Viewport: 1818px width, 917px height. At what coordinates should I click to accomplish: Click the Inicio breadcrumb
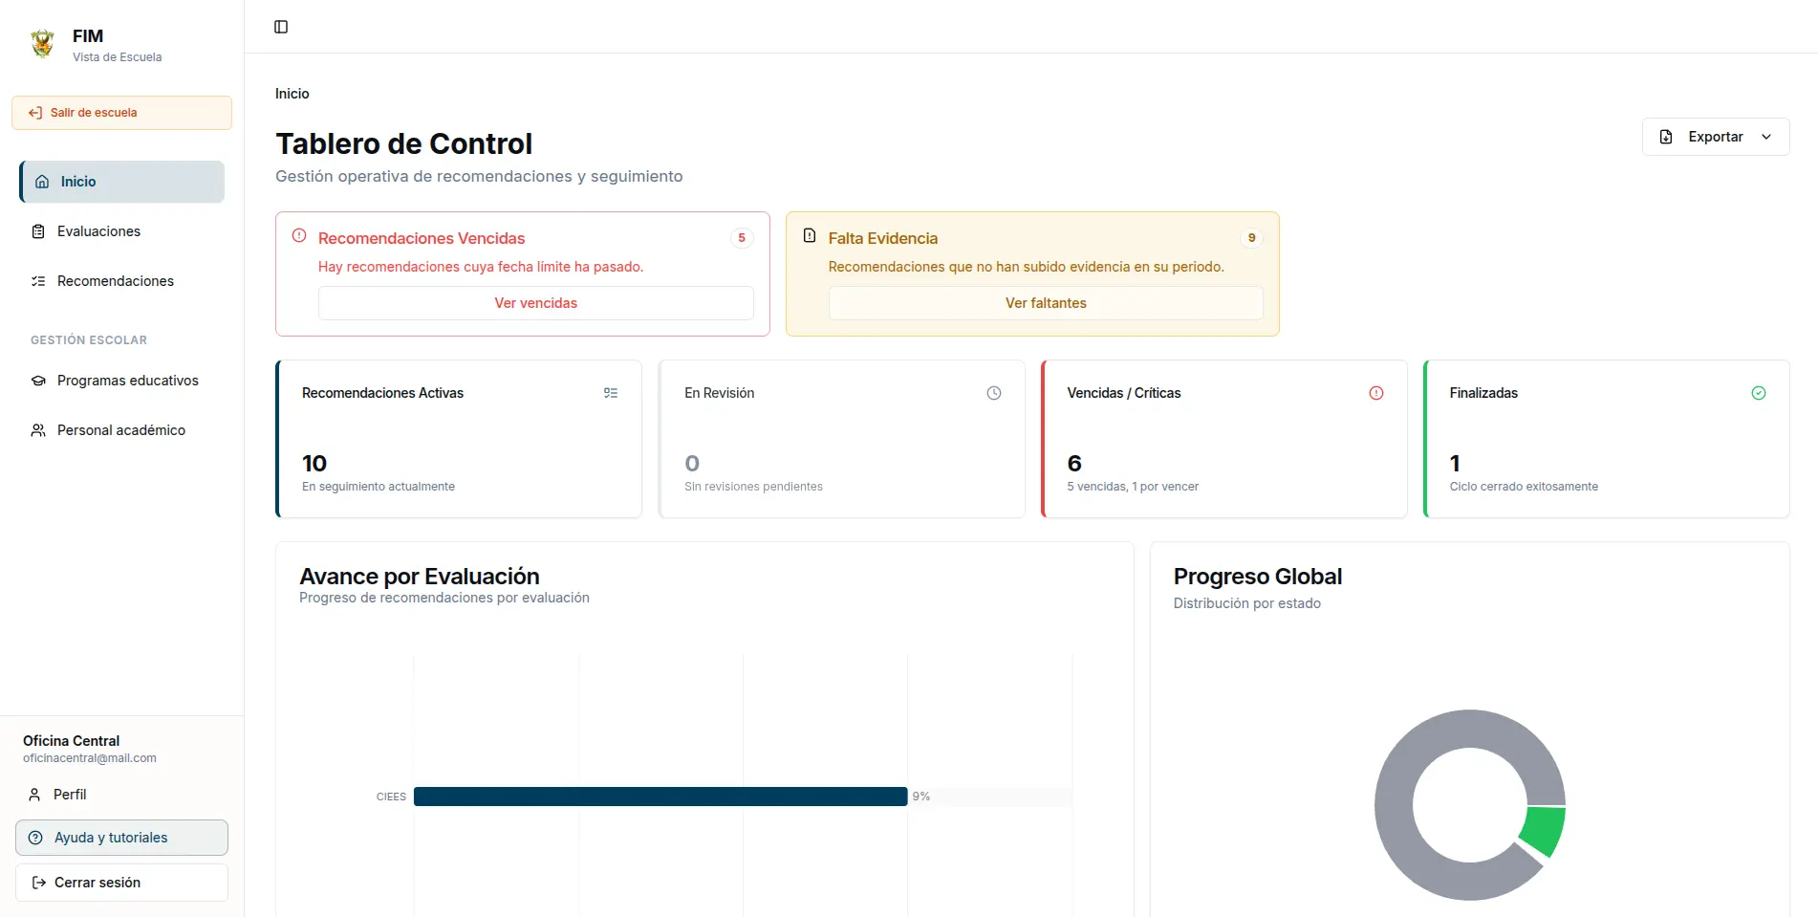tap(292, 94)
